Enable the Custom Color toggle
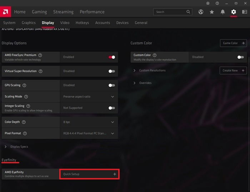Image resolution: width=250 pixels, height=192 pixels. point(241,57)
